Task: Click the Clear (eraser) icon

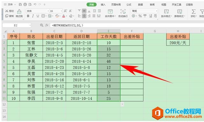Action: 71,16
